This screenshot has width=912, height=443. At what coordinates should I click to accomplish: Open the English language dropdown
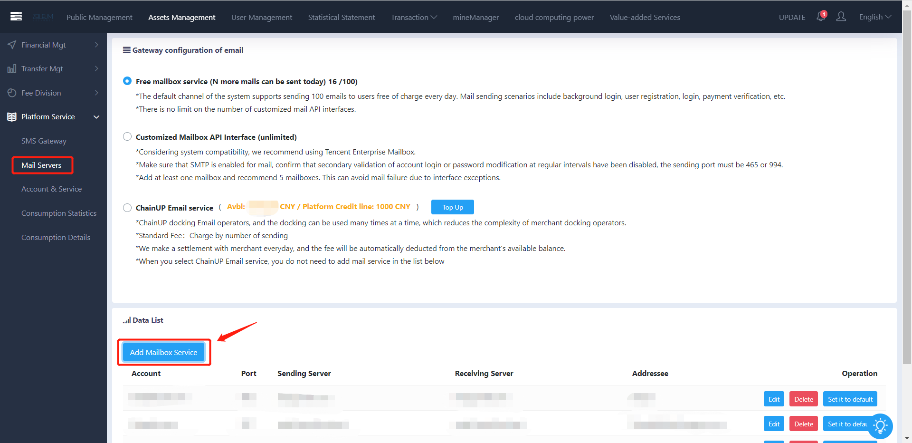point(875,17)
